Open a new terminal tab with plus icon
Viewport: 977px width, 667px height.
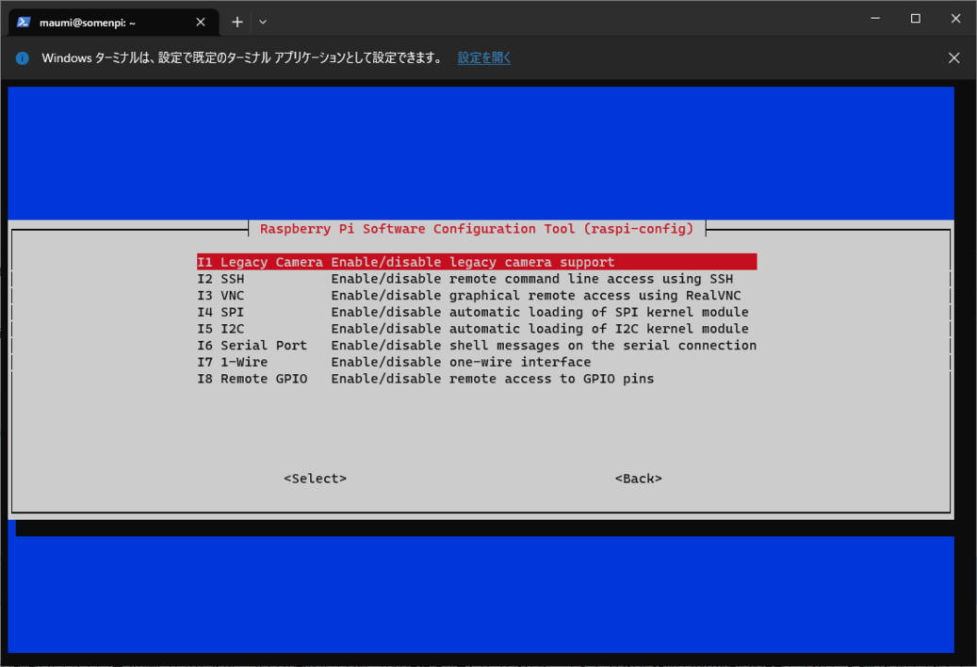click(x=237, y=22)
